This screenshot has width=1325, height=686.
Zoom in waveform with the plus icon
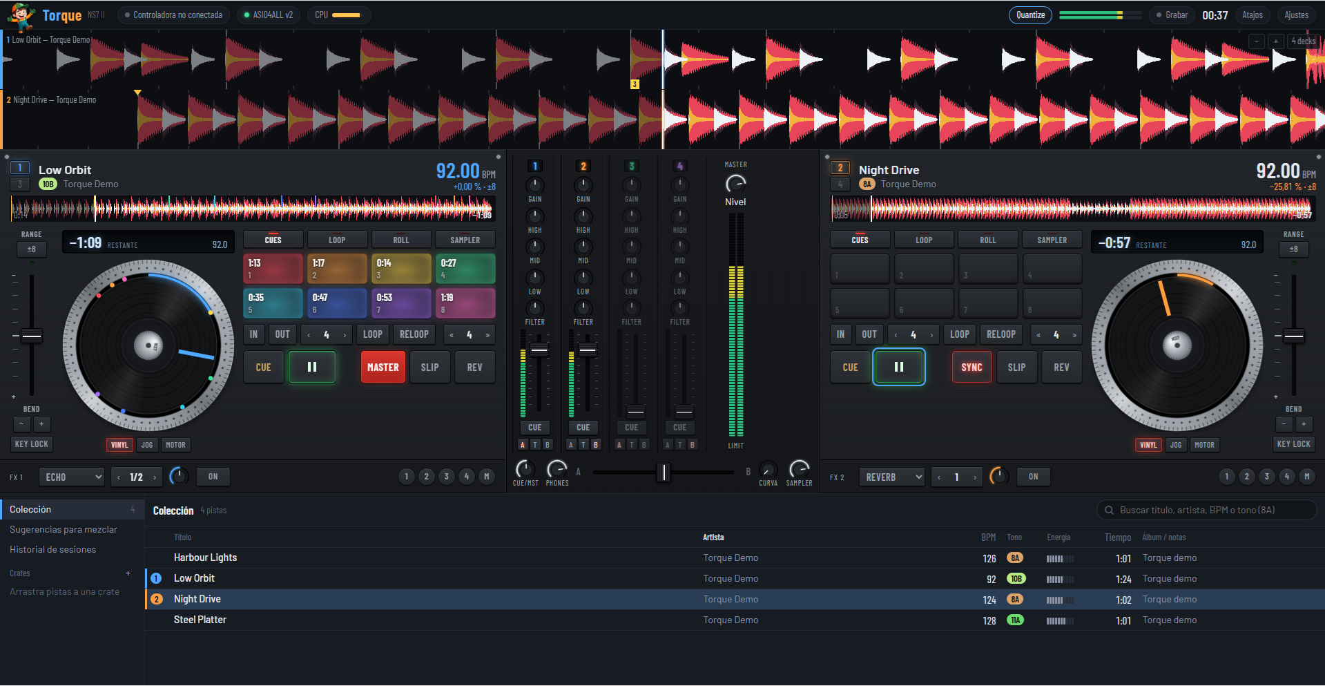[x=1276, y=41]
